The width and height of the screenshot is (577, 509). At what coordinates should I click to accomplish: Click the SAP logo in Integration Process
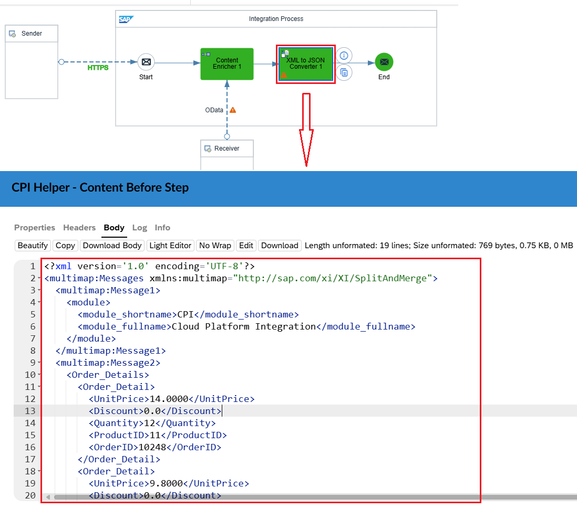click(126, 19)
